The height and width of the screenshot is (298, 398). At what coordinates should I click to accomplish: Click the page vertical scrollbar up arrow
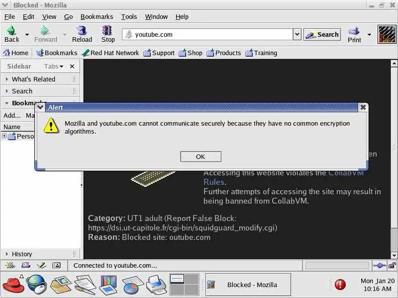(x=394, y=64)
